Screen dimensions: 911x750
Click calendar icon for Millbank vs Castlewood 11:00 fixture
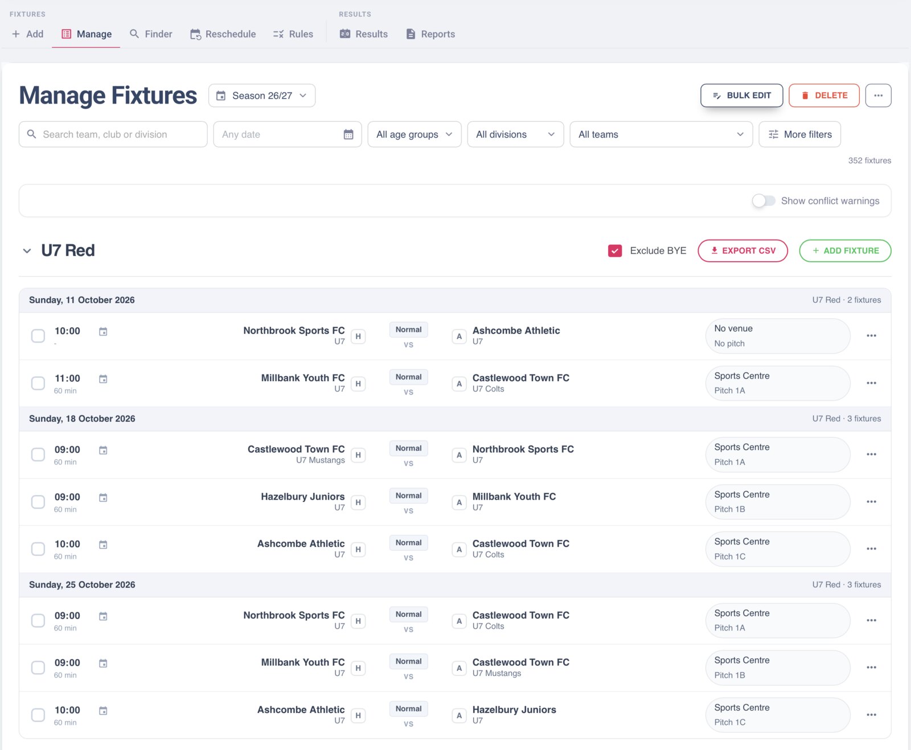pos(103,378)
